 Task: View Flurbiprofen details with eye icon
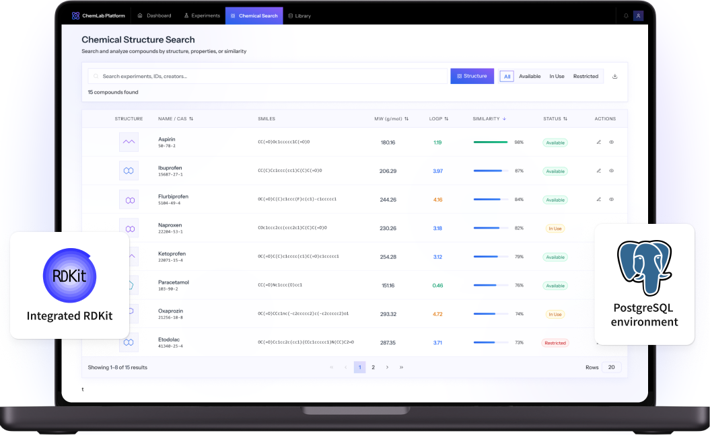pyautogui.click(x=611, y=200)
